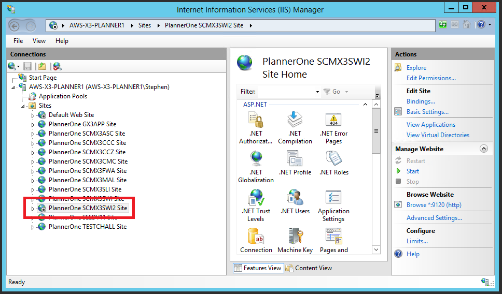502x294 pixels.
Task: Click the Back navigation arrow button
Action: 14,26
